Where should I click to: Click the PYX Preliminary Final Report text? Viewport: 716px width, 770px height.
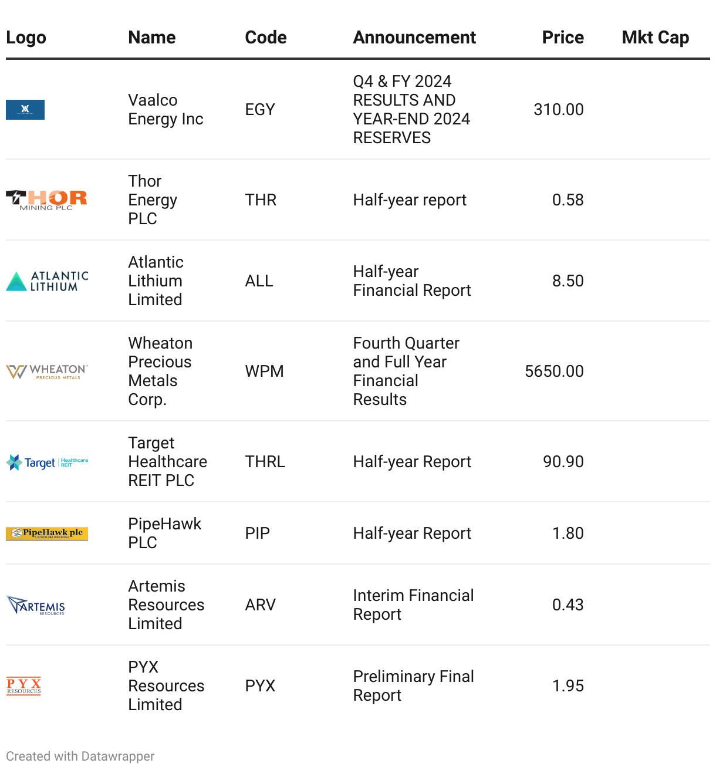point(413,685)
